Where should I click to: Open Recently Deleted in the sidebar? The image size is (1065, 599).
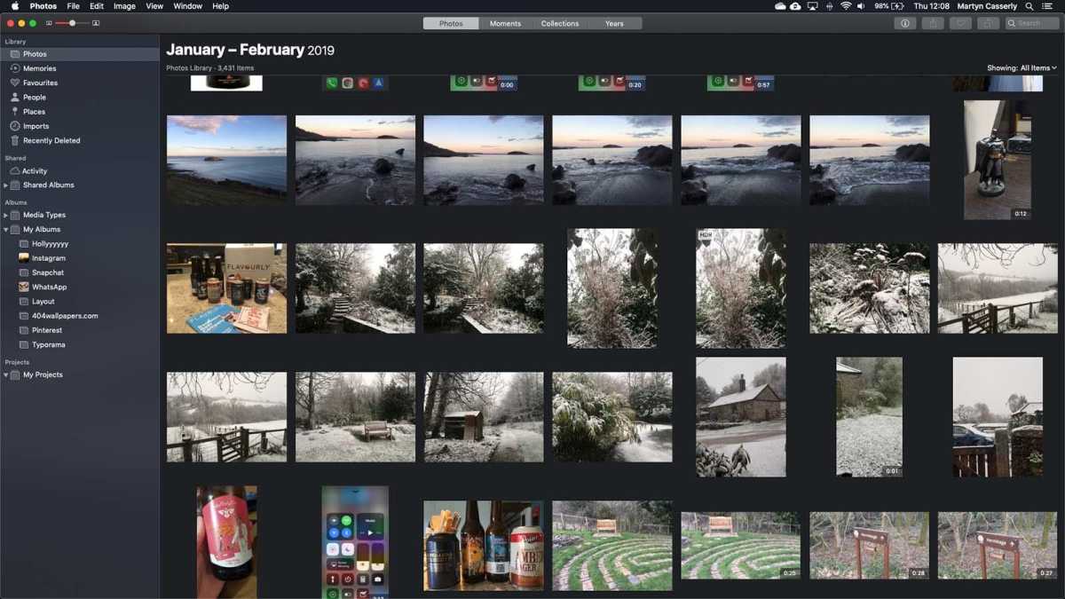[80, 140]
